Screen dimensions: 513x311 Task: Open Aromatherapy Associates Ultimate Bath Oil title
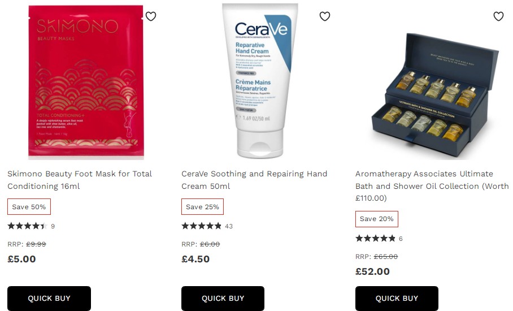tap(432, 185)
